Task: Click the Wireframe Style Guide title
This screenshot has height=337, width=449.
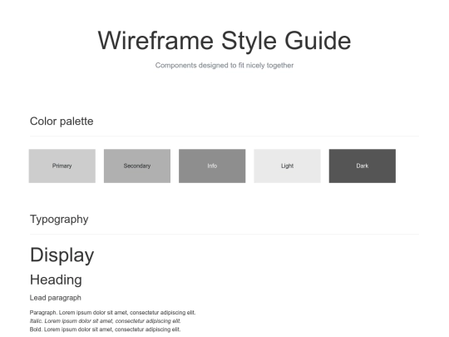Action: pyautogui.click(x=224, y=41)
